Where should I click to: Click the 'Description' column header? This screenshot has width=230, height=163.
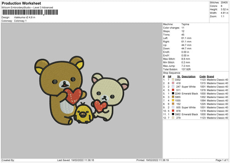tap(189, 77)
